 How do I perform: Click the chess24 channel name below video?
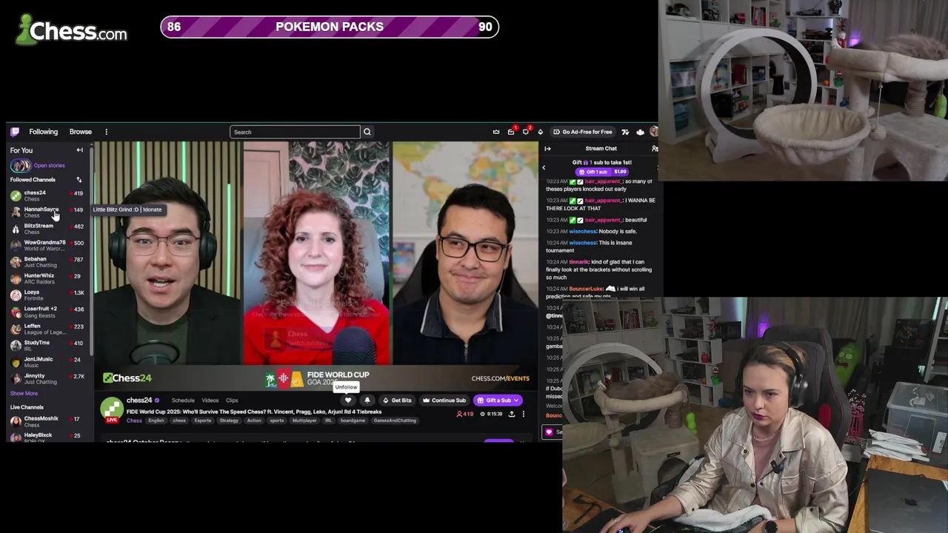tap(138, 400)
